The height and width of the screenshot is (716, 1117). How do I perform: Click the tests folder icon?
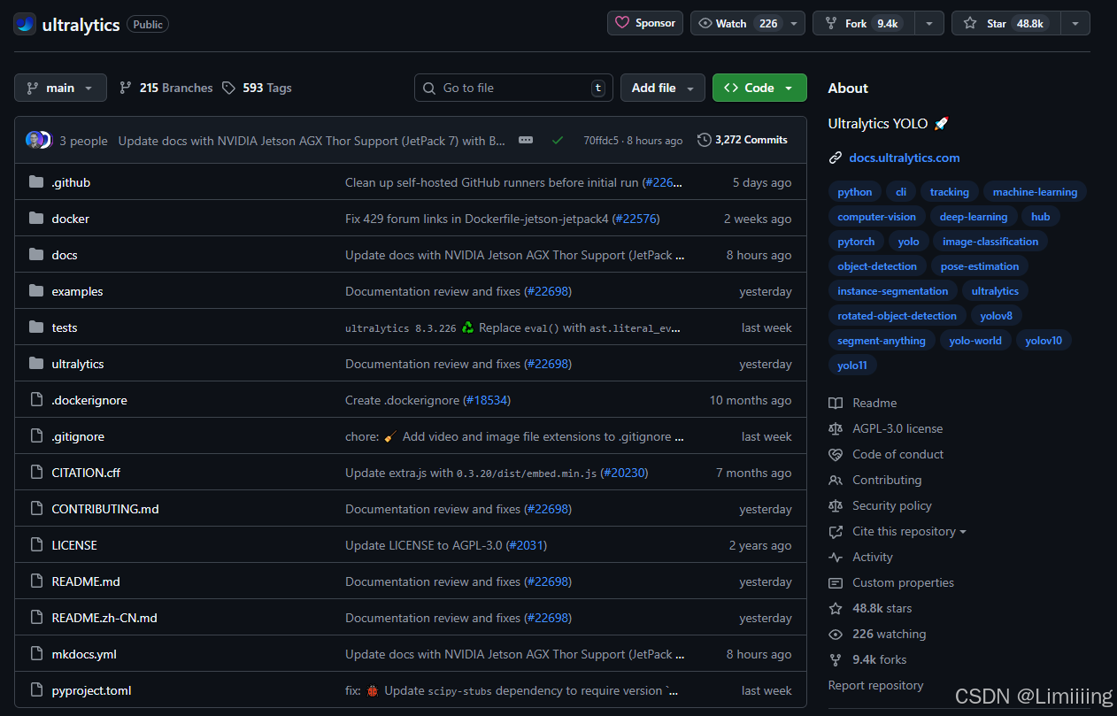pos(36,327)
